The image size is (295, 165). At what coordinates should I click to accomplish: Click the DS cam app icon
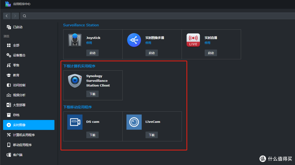click(x=75, y=122)
